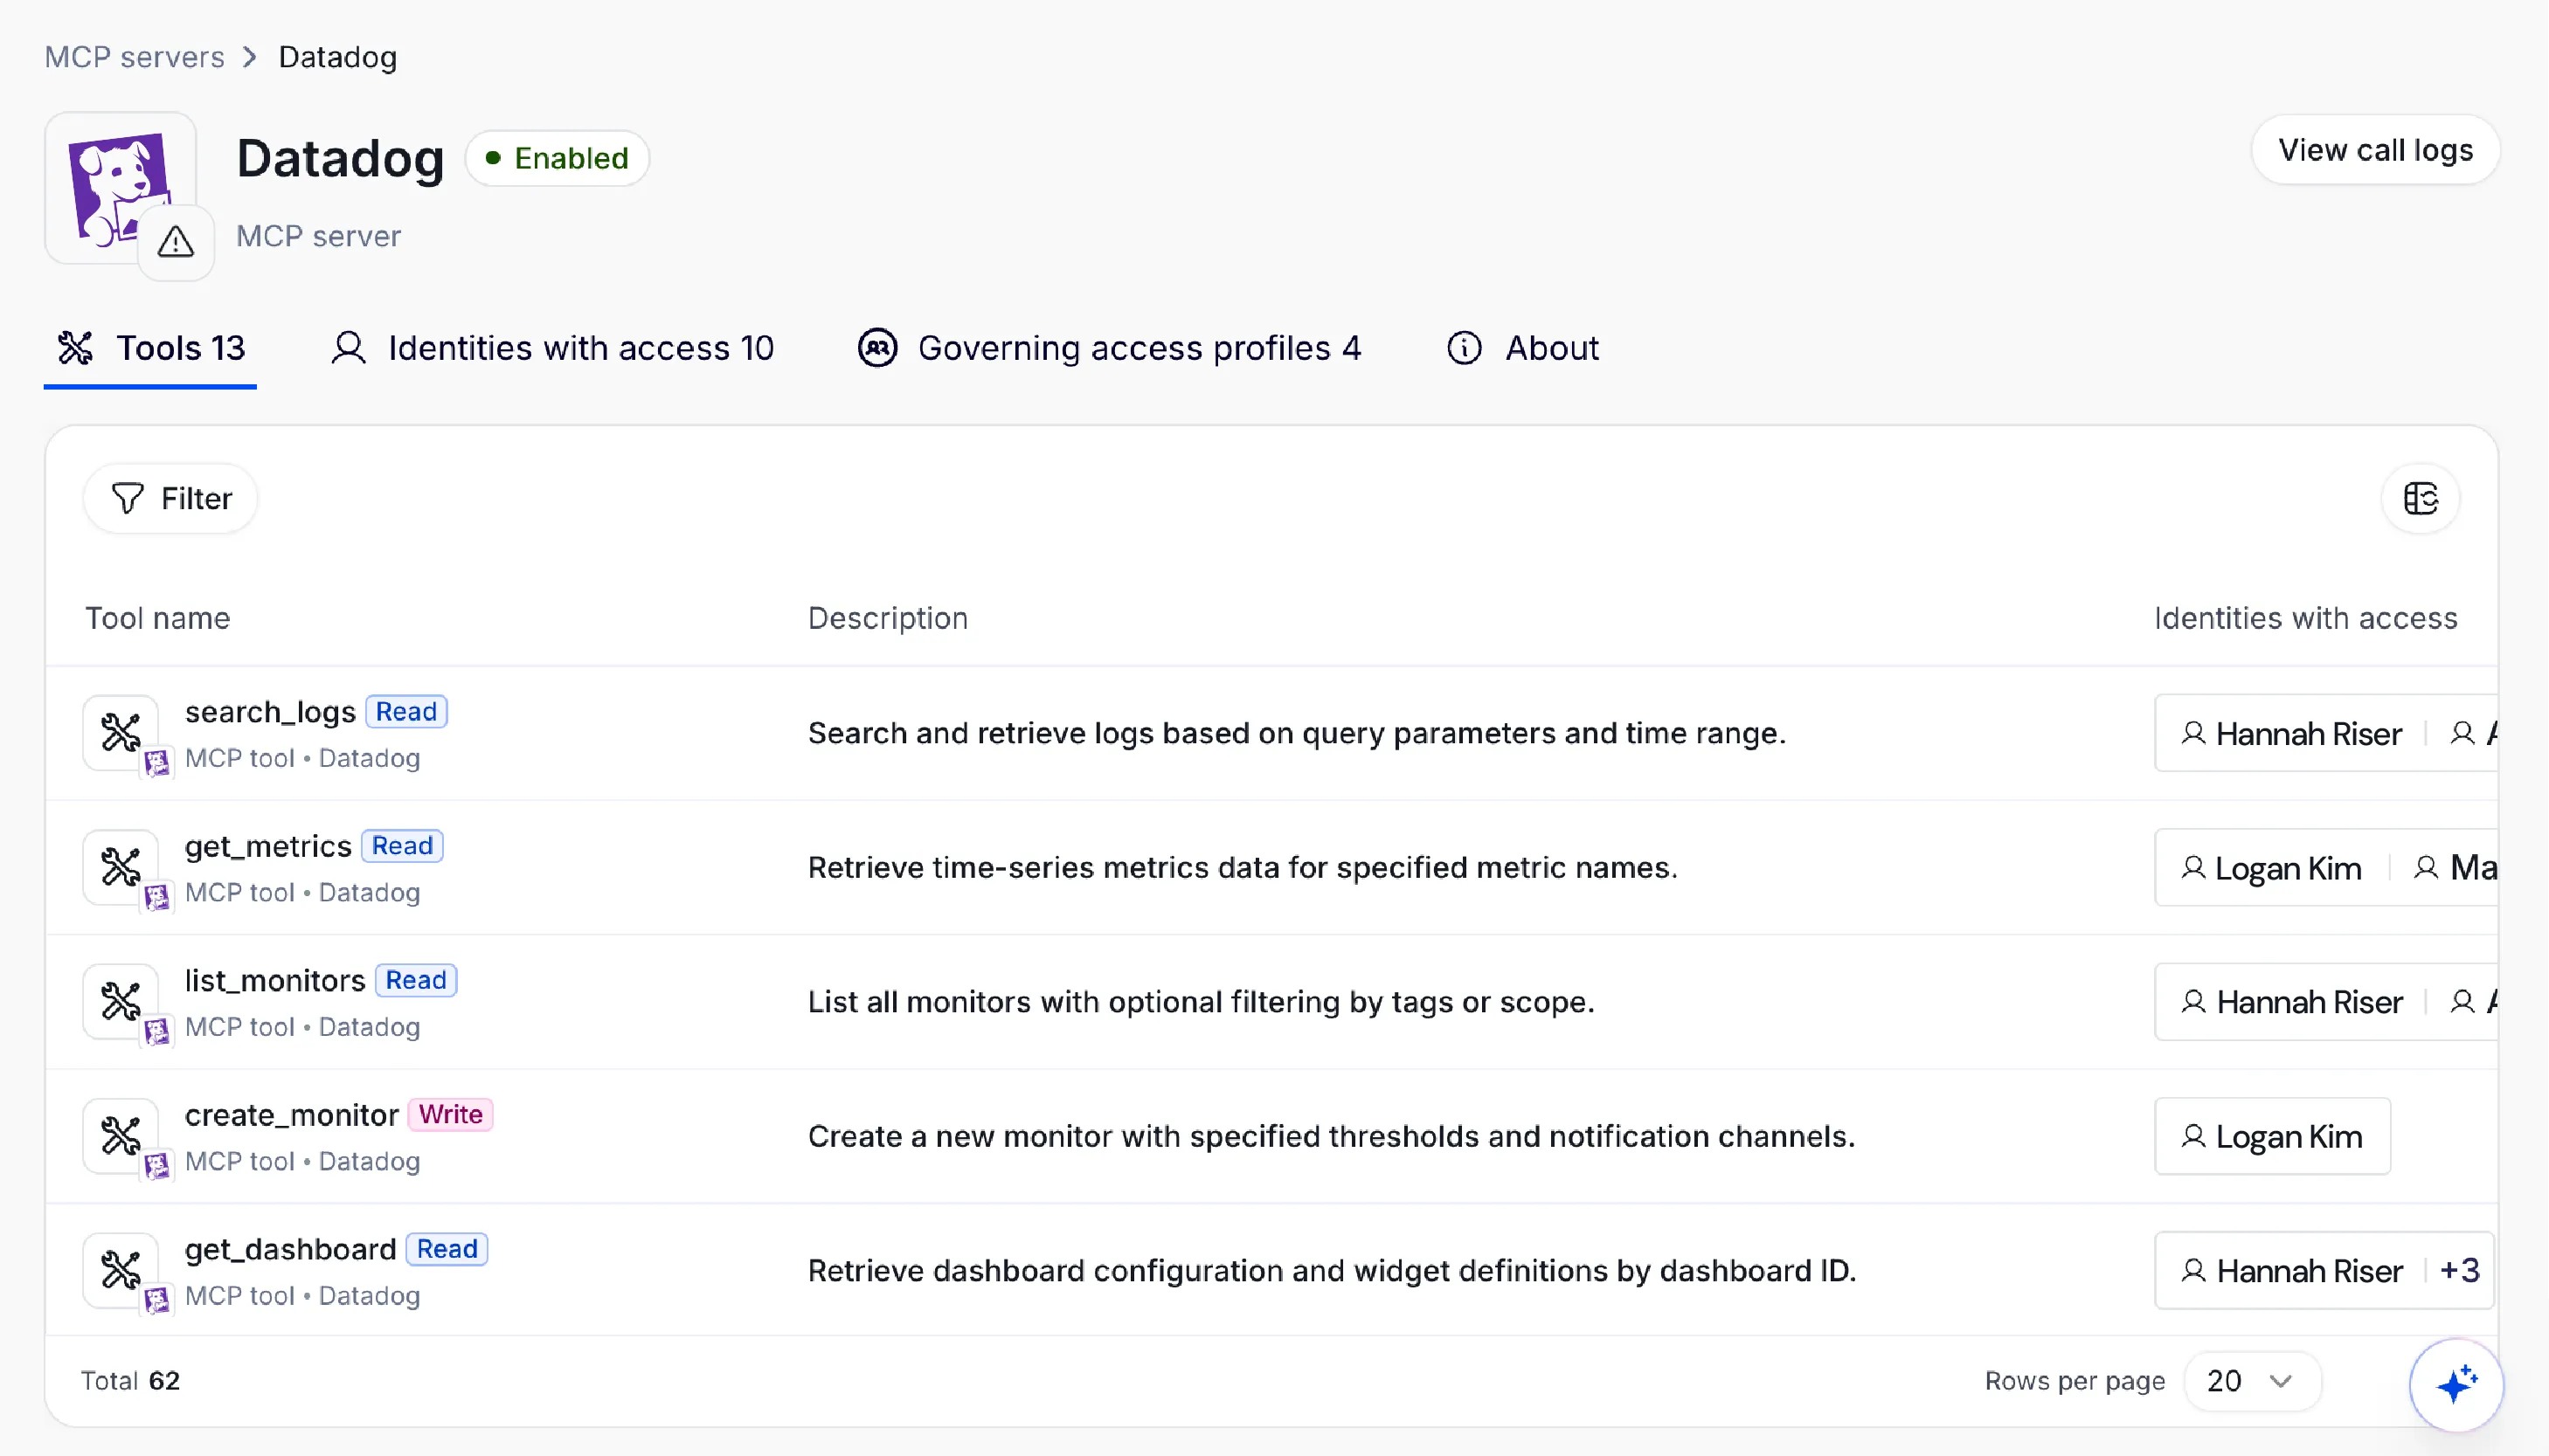The image size is (2549, 1456).
Task: Click the Datadog logo icon
Action: pyautogui.click(x=120, y=187)
